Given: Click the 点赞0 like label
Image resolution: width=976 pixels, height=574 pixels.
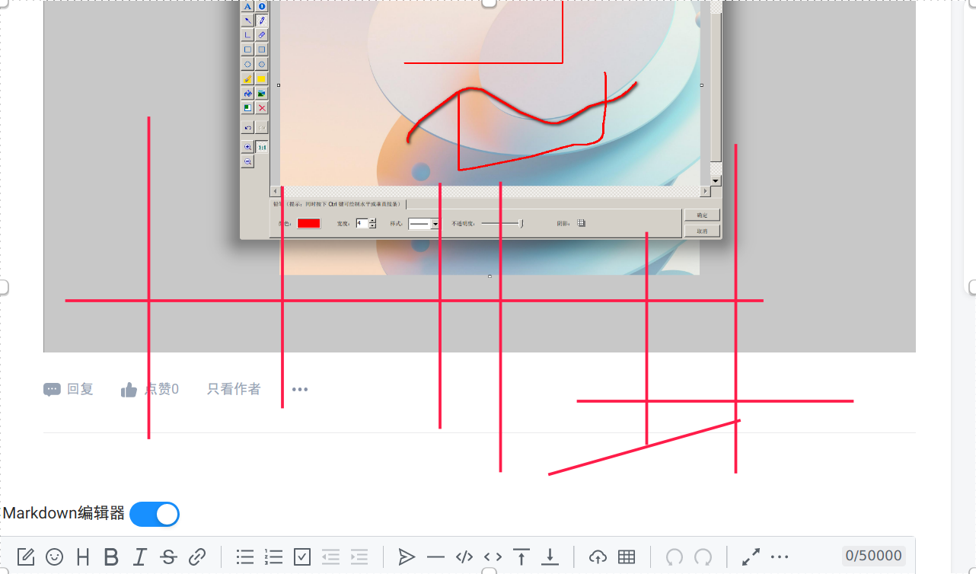Looking at the screenshot, I should [x=161, y=390].
